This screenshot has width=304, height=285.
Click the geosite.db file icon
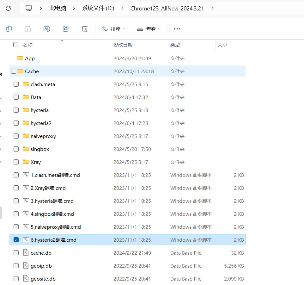(x=26, y=279)
